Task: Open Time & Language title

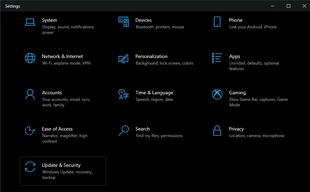Action: (x=154, y=93)
